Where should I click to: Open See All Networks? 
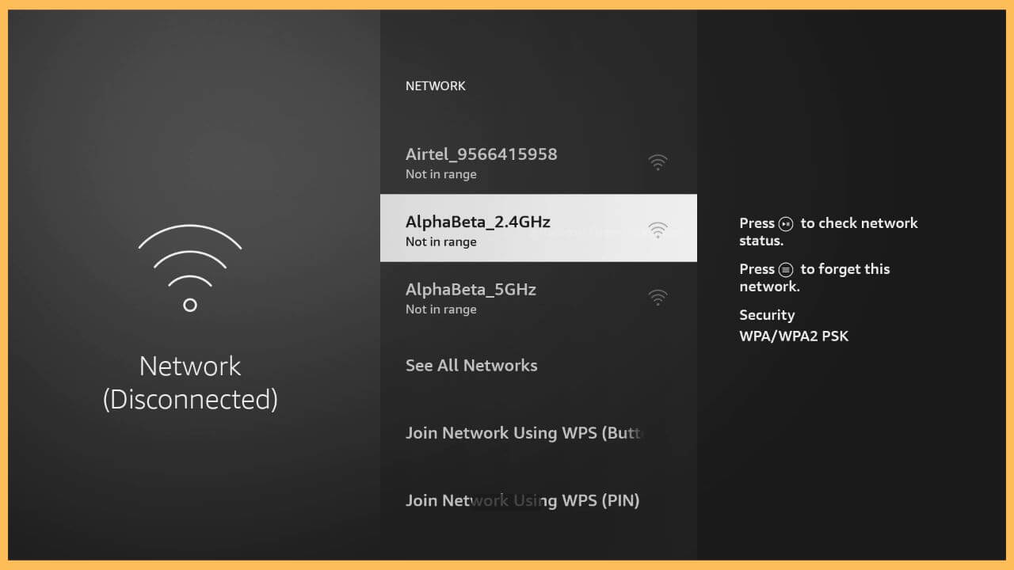tap(471, 365)
